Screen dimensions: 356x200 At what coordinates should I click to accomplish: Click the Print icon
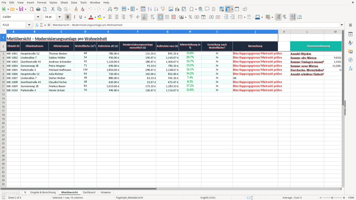click(38, 9)
